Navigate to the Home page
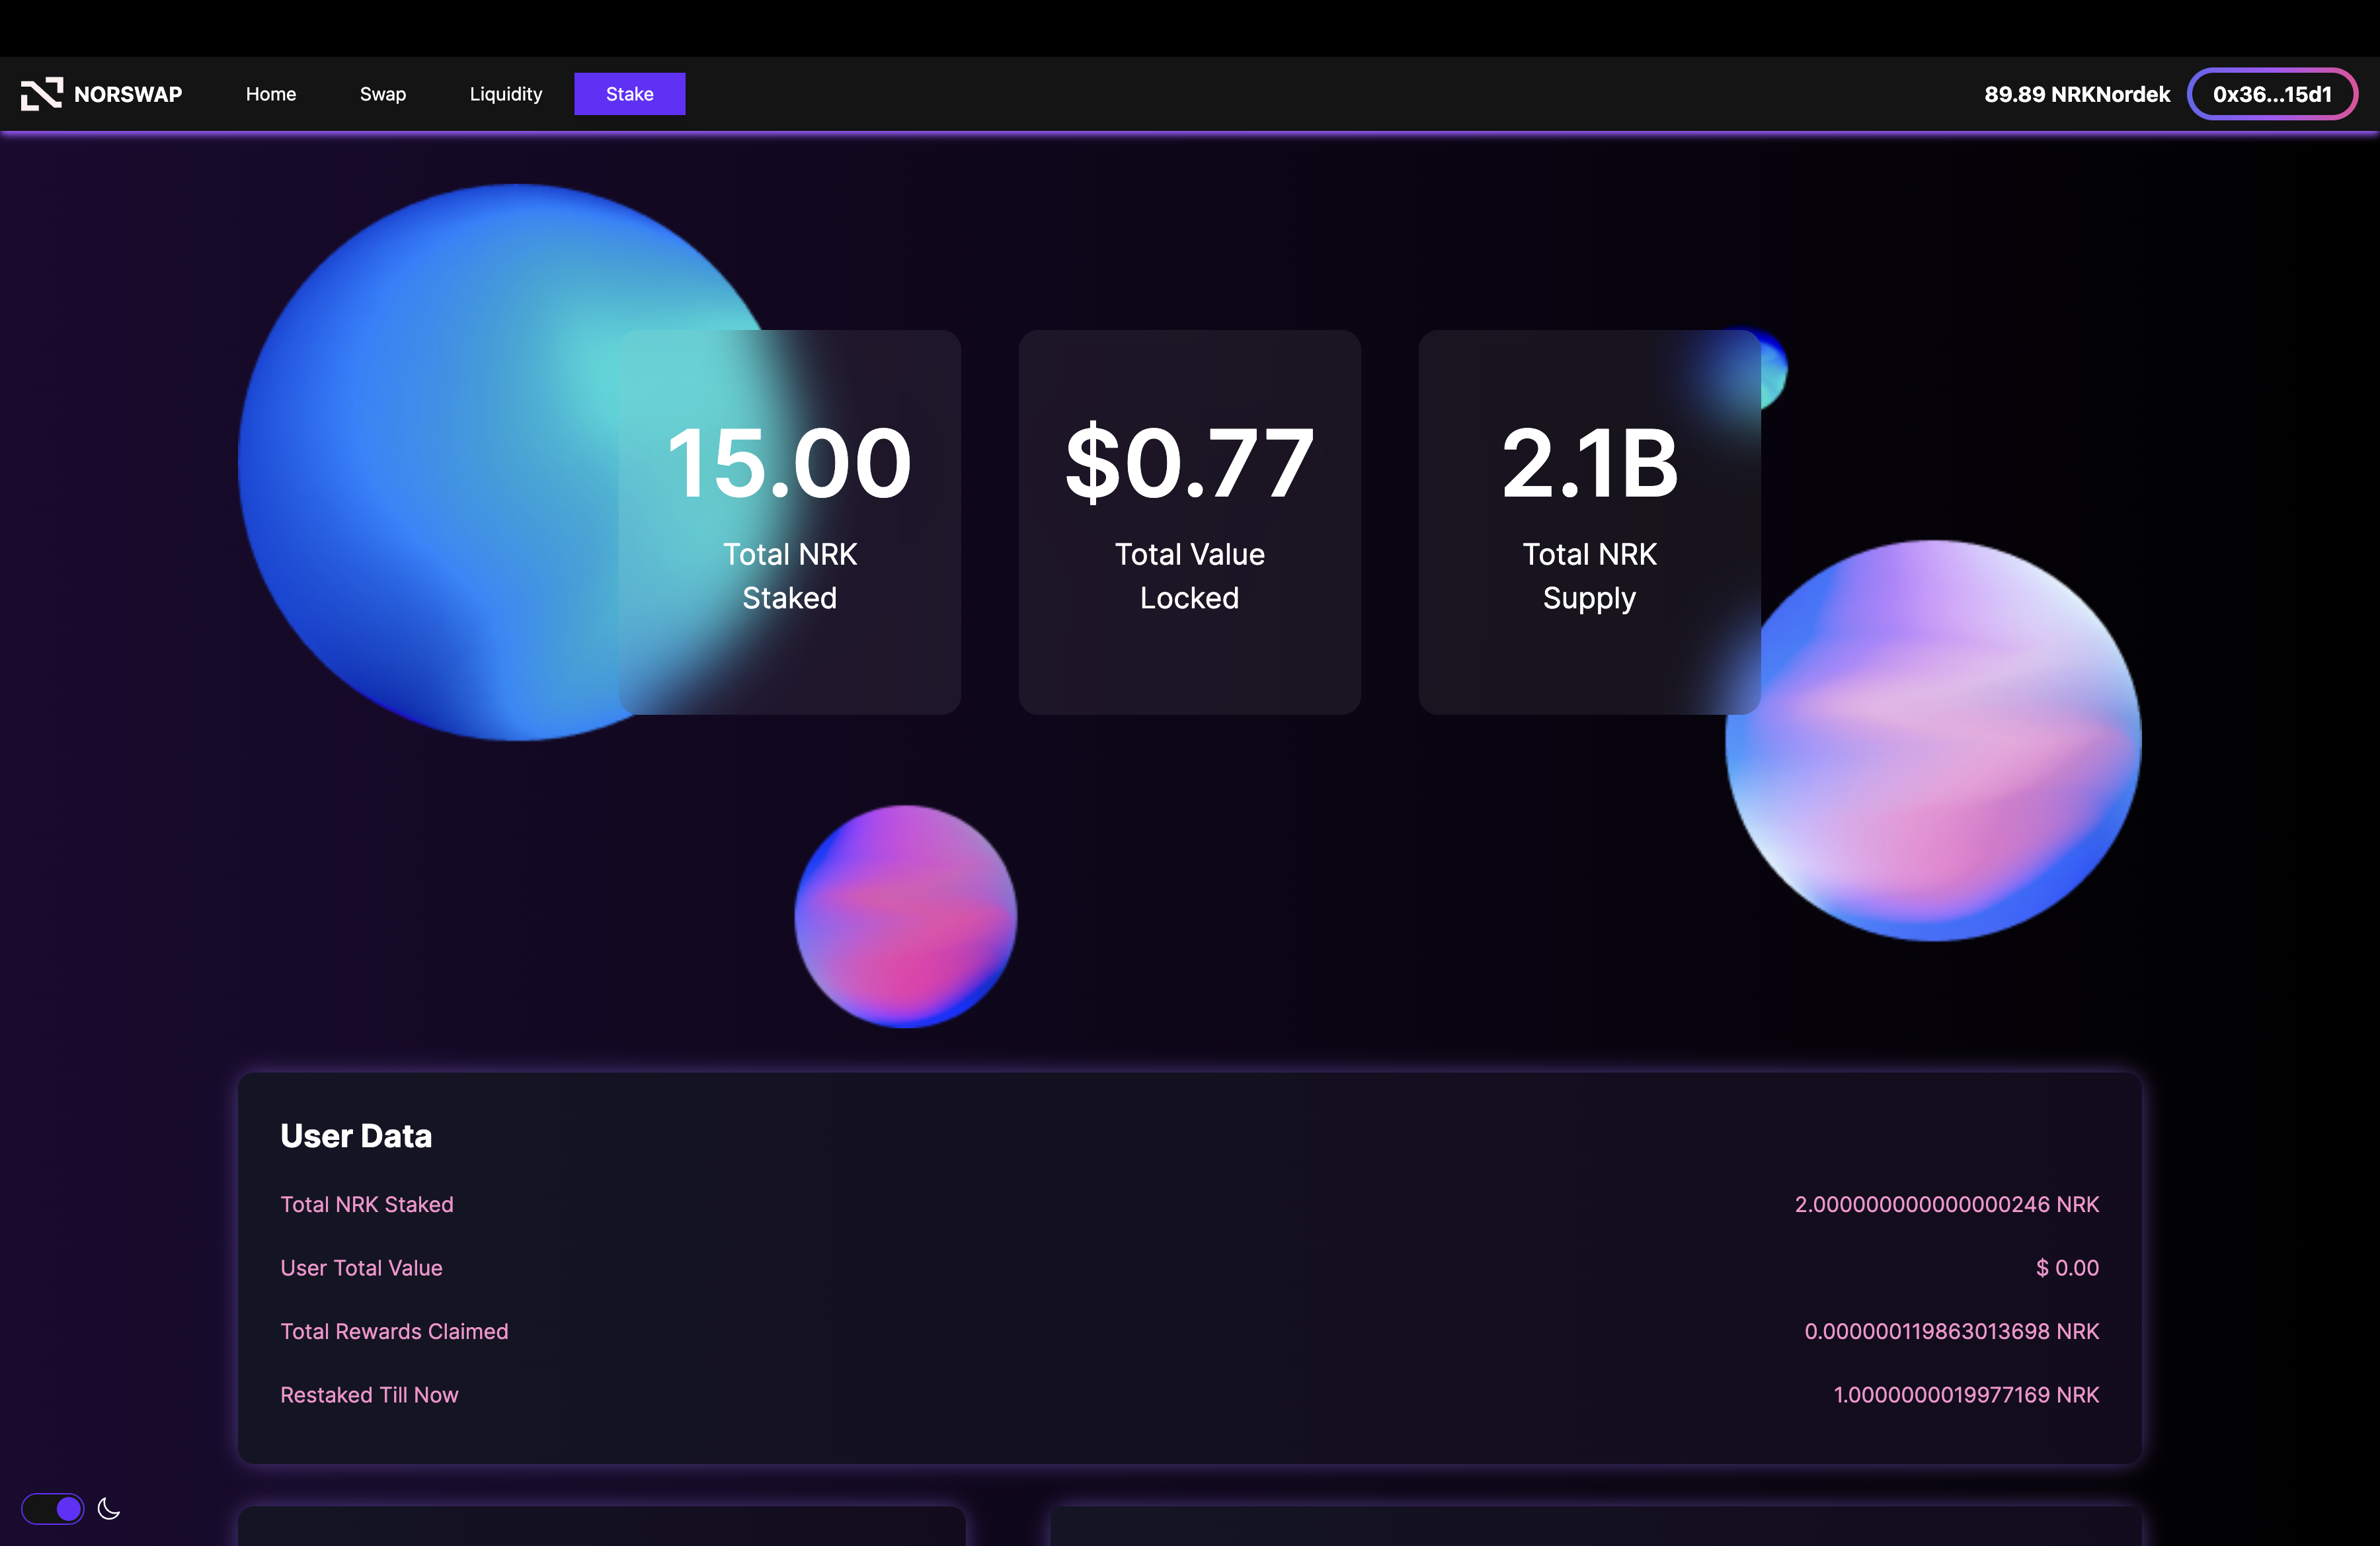 [x=271, y=93]
